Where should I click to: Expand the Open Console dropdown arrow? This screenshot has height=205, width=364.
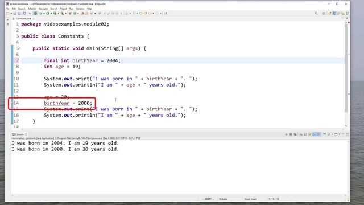tap(339, 134)
